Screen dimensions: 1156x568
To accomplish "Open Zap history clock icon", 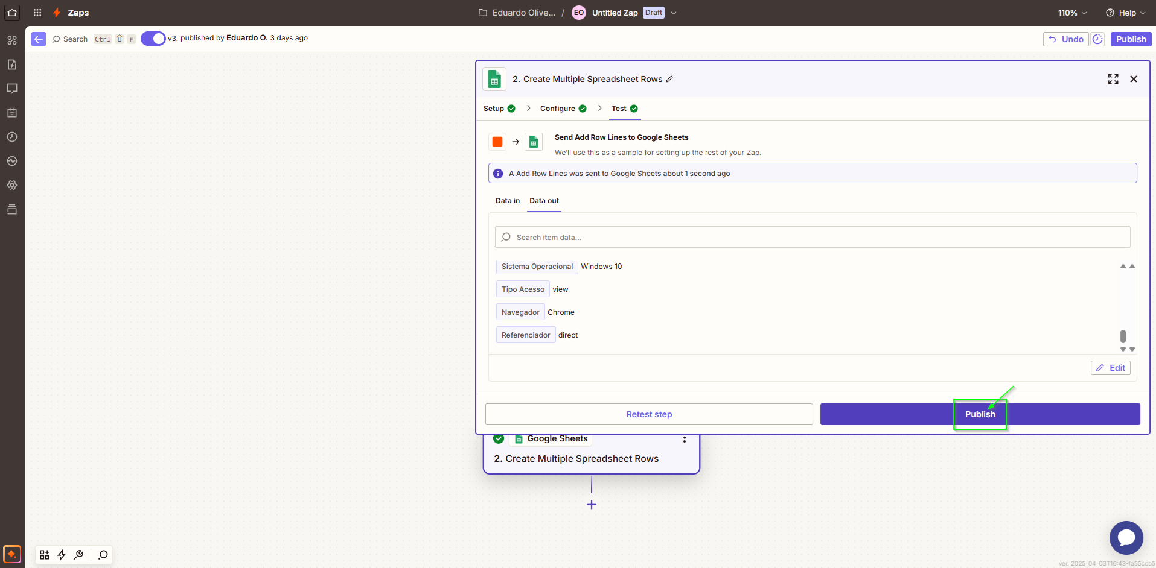I will pyautogui.click(x=12, y=137).
